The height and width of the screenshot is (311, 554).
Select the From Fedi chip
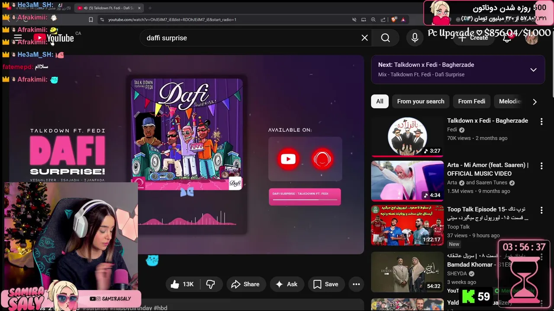point(472,101)
